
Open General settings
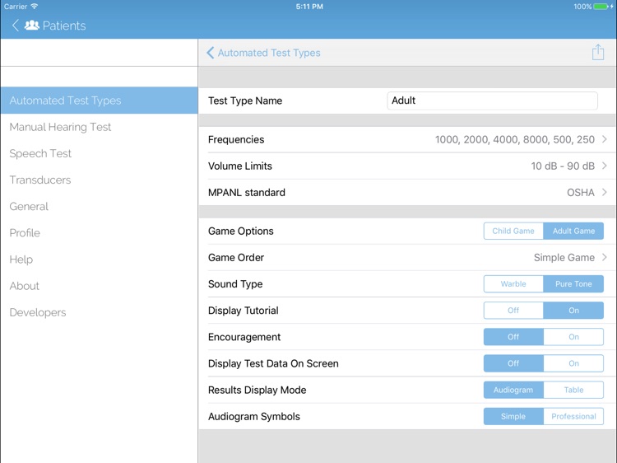(100, 206)
